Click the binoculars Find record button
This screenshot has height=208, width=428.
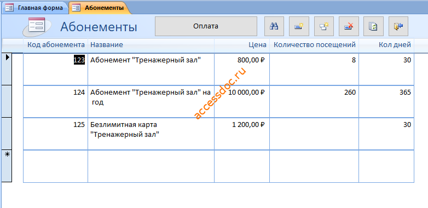(x=274, y=26)
